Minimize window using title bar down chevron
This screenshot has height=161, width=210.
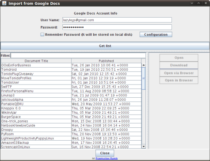192,3
